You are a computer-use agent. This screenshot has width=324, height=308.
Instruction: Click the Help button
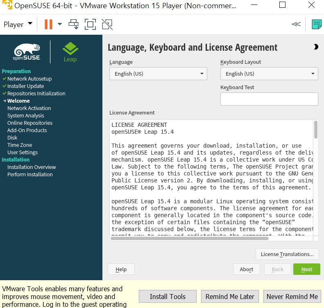121,269
